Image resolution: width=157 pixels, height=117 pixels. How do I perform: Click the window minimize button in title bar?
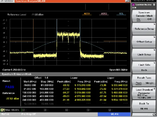coord(127,1)
